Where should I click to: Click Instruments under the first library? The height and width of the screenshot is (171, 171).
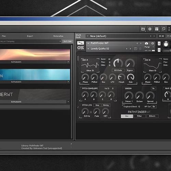(x=16, y=62)
